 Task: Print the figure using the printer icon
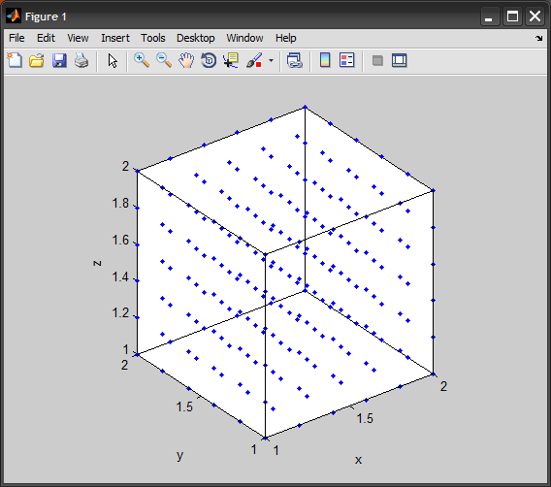81,60
